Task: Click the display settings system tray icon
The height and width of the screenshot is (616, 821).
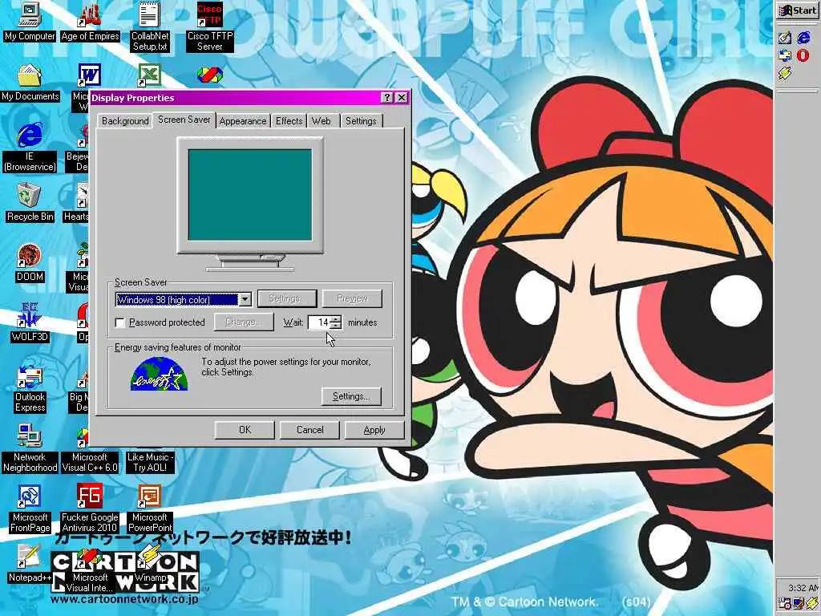Action: pyautogui.click(x=798, y=603)
